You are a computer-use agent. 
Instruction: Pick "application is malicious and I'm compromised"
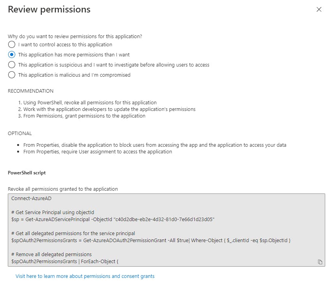(x=12, y=75)
